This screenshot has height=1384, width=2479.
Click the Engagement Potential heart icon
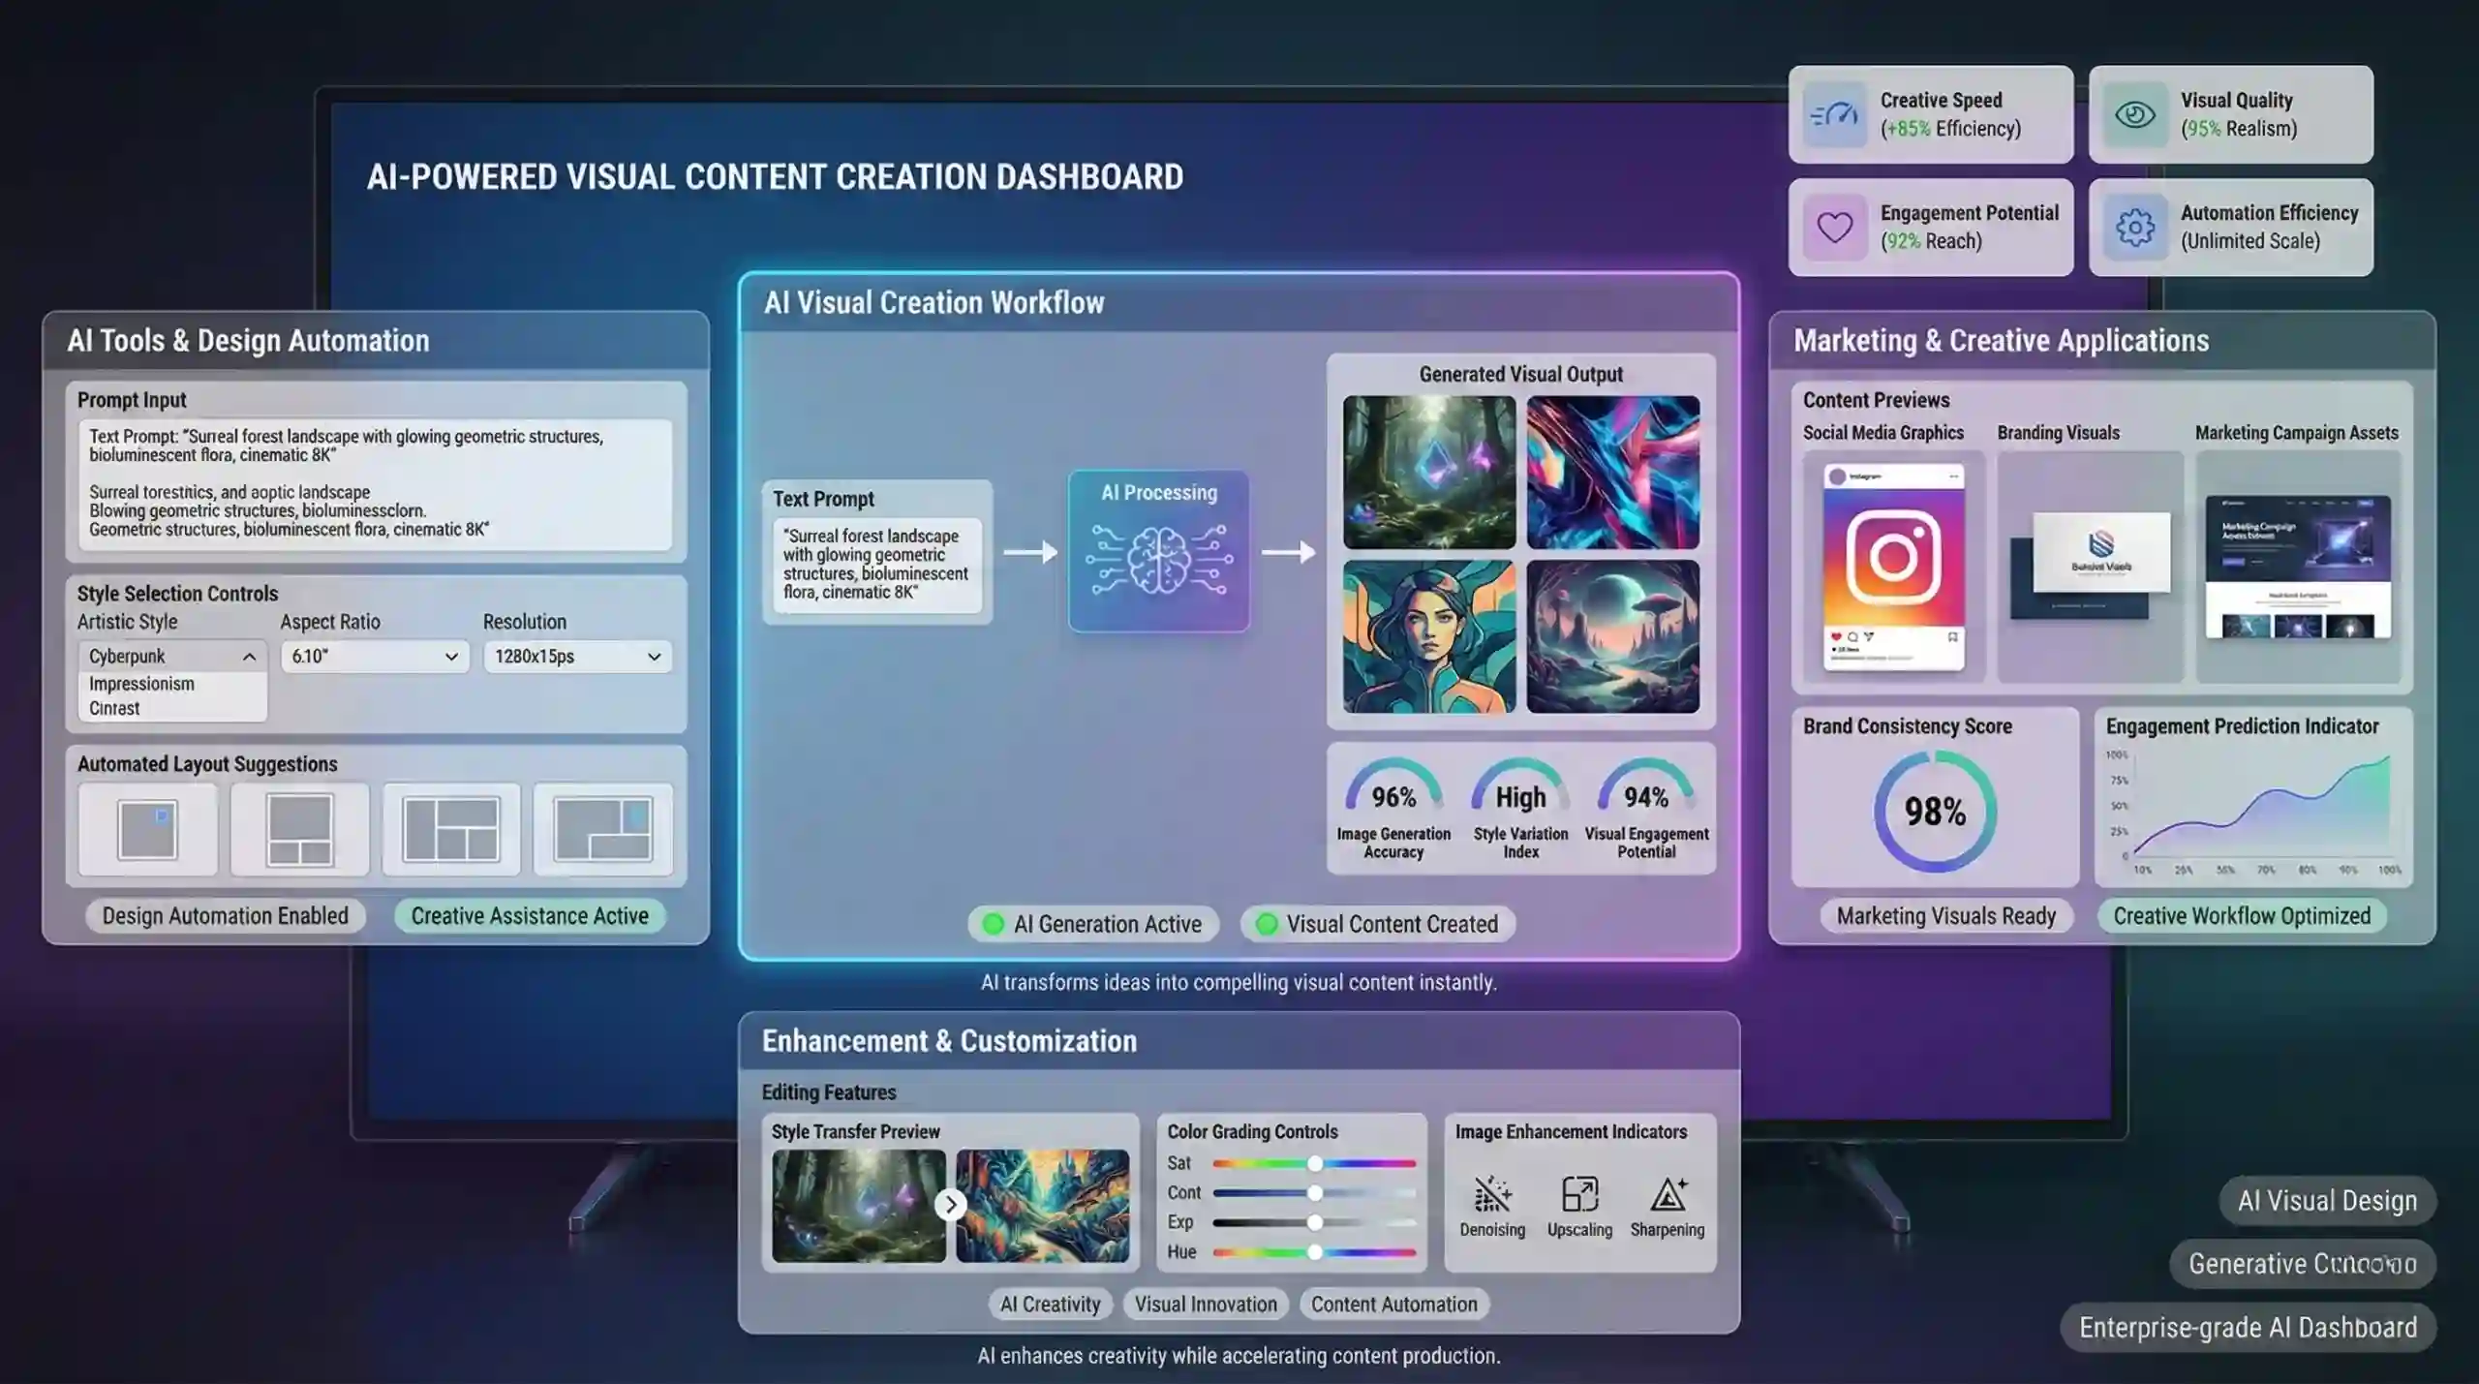click(1835, 228)
